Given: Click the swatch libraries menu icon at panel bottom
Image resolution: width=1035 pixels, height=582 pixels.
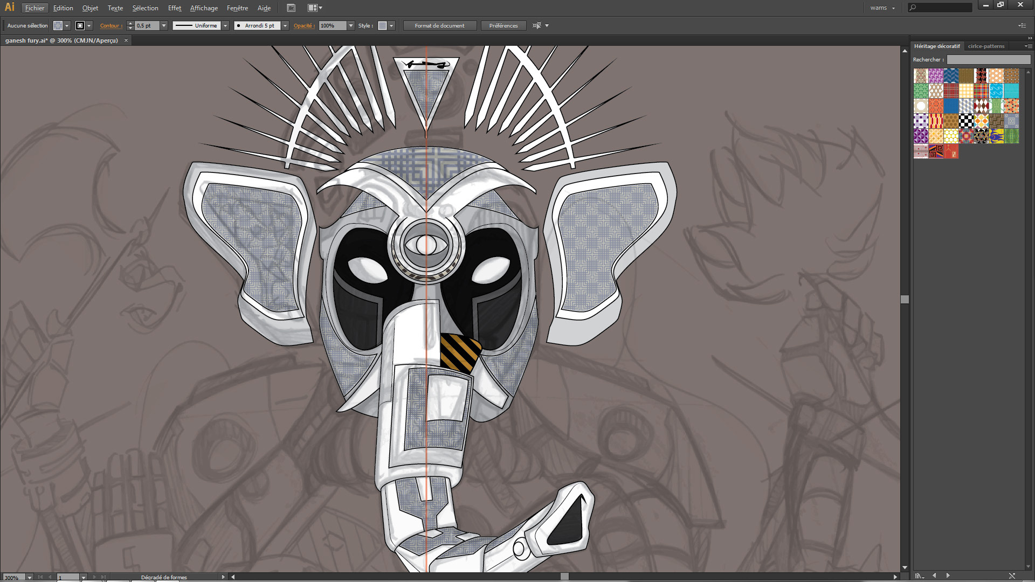Looking at the screenshot, I should [919, 576].
